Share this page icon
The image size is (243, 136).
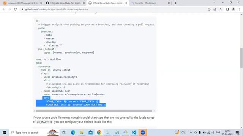pos(215,9)
